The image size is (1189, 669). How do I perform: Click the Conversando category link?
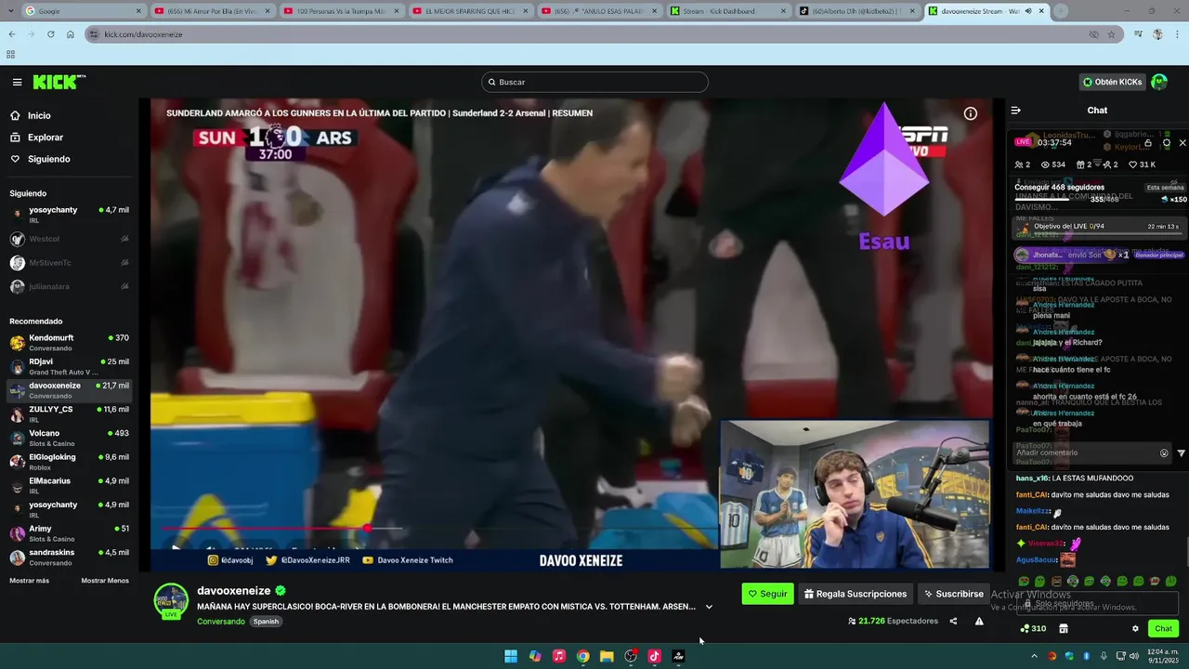[x=221, y=622]
